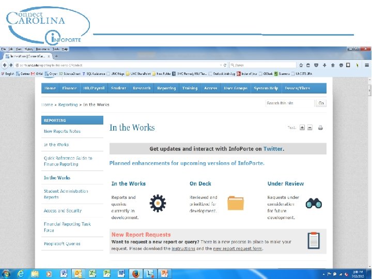This screenshot has height=279, width=372.
Task: Open the System Help navigation tab
Action: pyautogui.click(x=266, y=88)
